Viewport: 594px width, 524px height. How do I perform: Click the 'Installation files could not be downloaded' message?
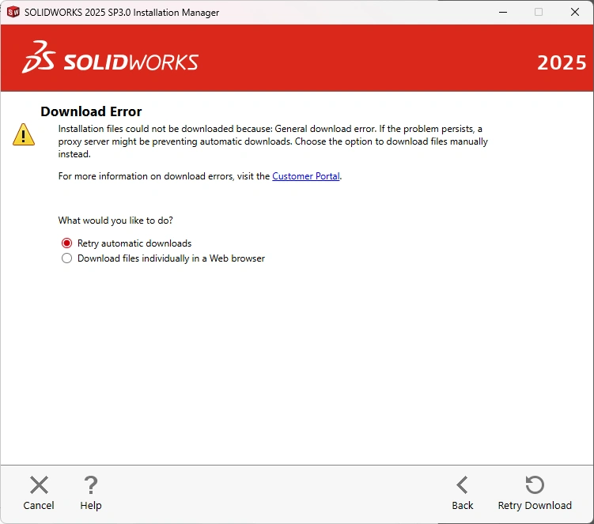(273, 141)
